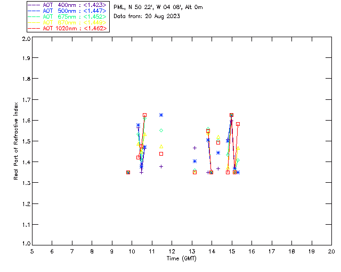The height and width of the screenshot is (272, 341).
Task: Click the 1.0 y-axis tick label
Action: (x=26, y=244)
